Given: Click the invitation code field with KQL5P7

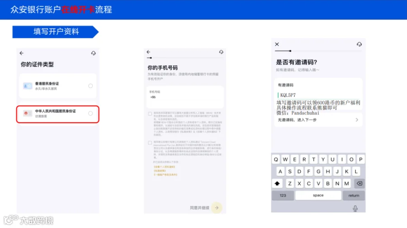Looking at the screenshot, I should (x=318, y=95).
